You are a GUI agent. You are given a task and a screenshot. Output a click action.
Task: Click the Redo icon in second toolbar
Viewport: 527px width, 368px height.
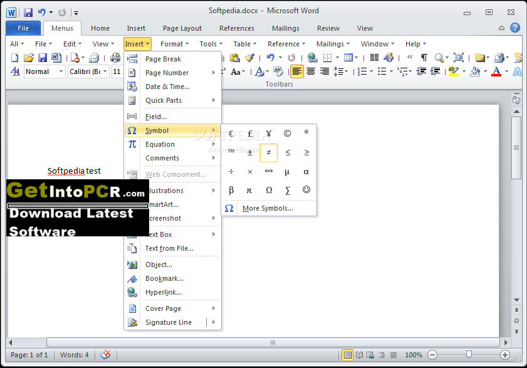[x=291, y=58]
